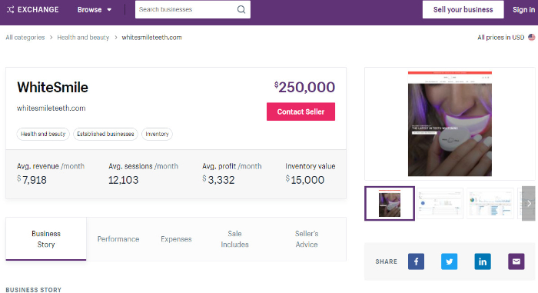Share listing on Facebook
Screen dimensions: 538x293
(417, 261)
